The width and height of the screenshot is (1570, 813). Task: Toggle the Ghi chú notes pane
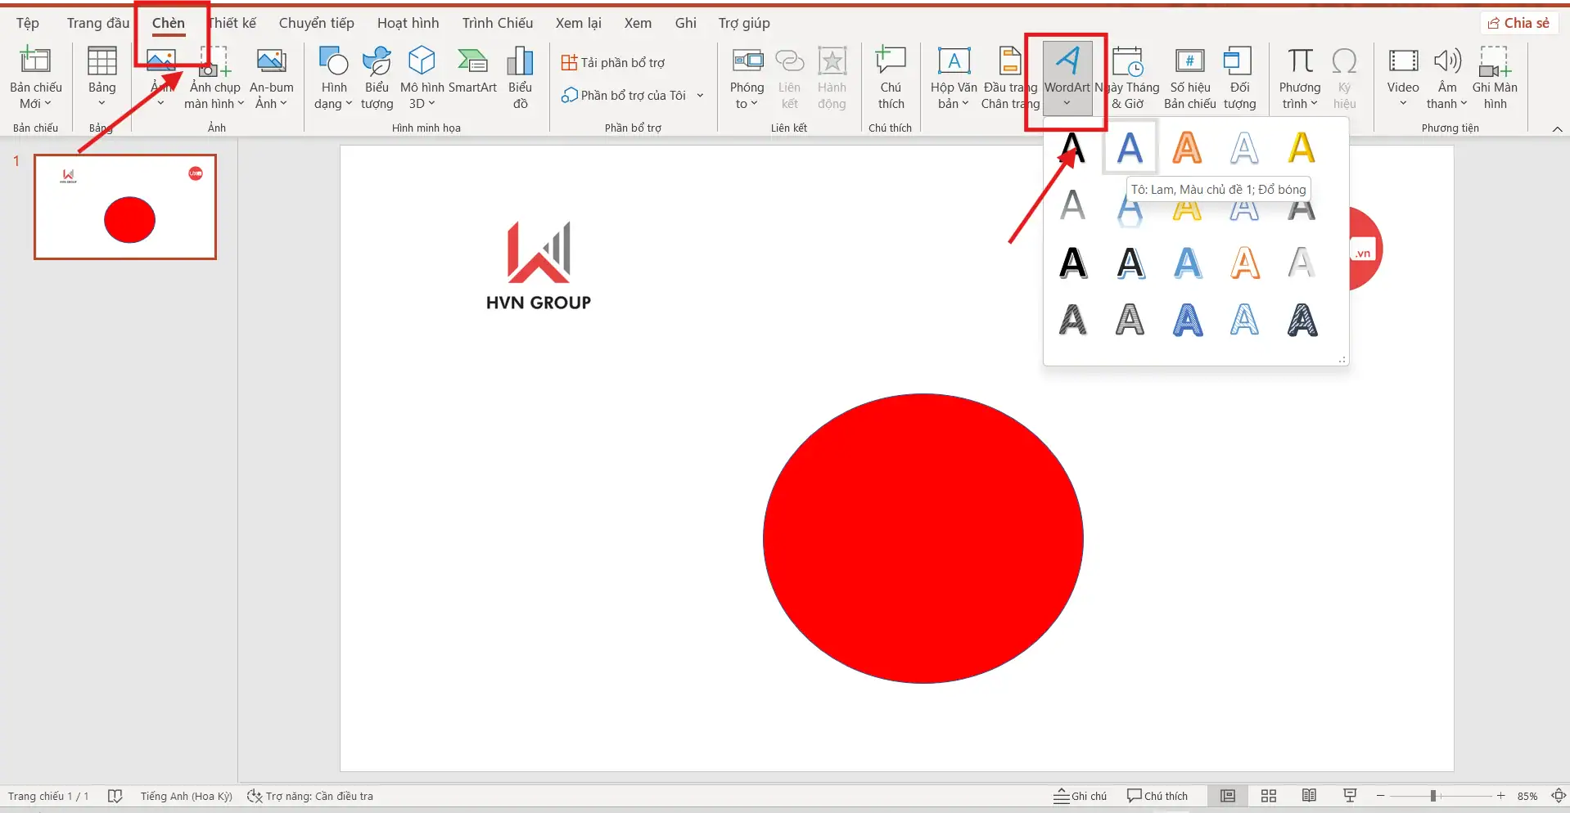tap(1080, 796)
